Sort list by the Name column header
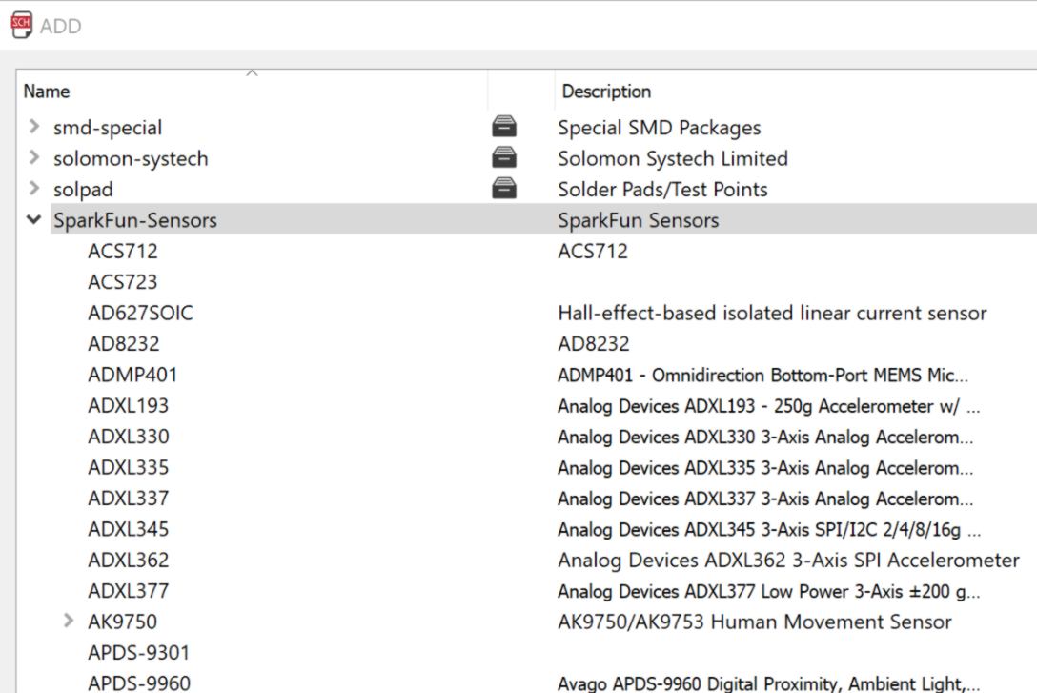The width and height of the screenshot is (1037, 693). [x=47, y=92]
